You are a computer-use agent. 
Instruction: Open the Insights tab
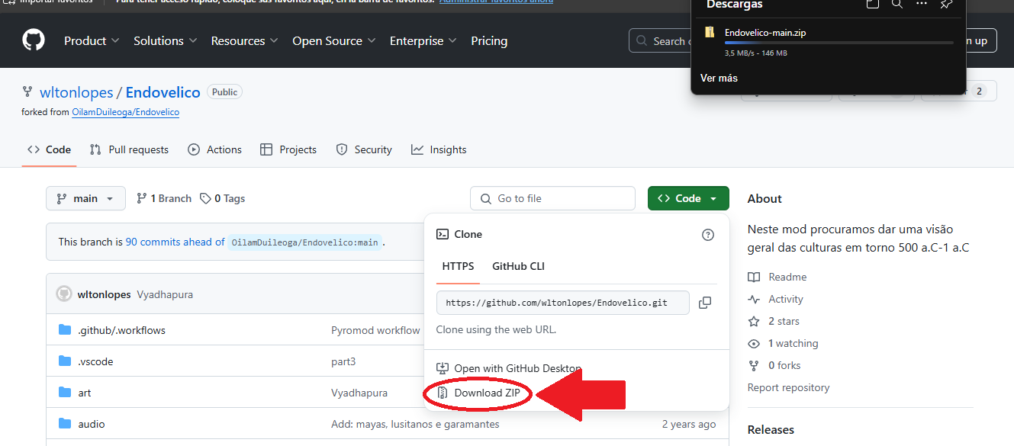[439, 149]
